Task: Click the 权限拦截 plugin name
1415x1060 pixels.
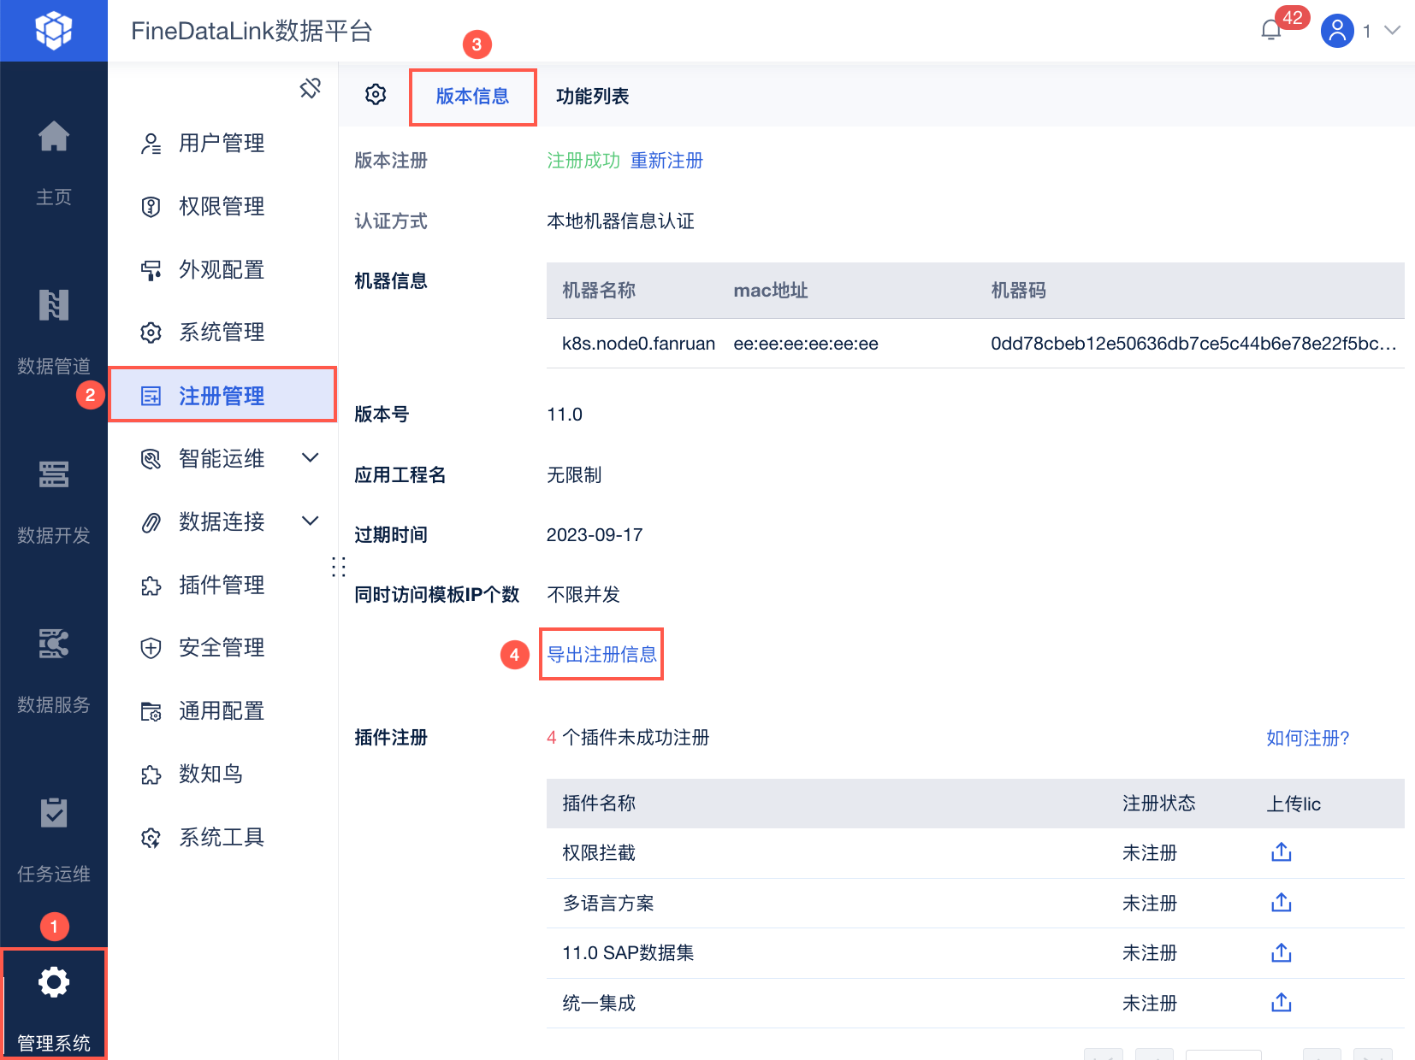Action: 599,853
